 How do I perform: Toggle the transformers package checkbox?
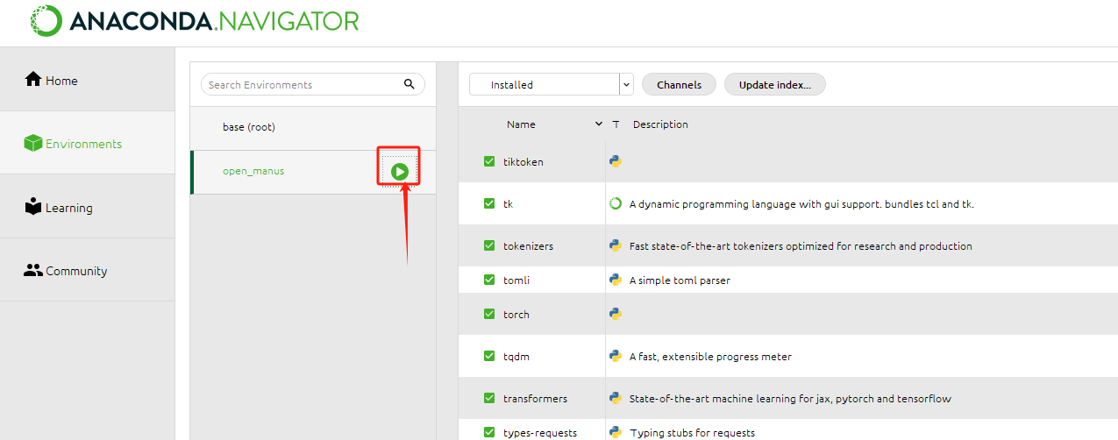click(x=489, y=398)
